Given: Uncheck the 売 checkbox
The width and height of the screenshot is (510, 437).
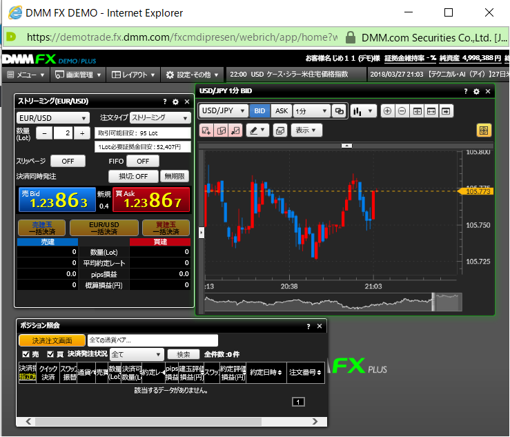Looking at the screenshot, I should (x=26, y=354).
